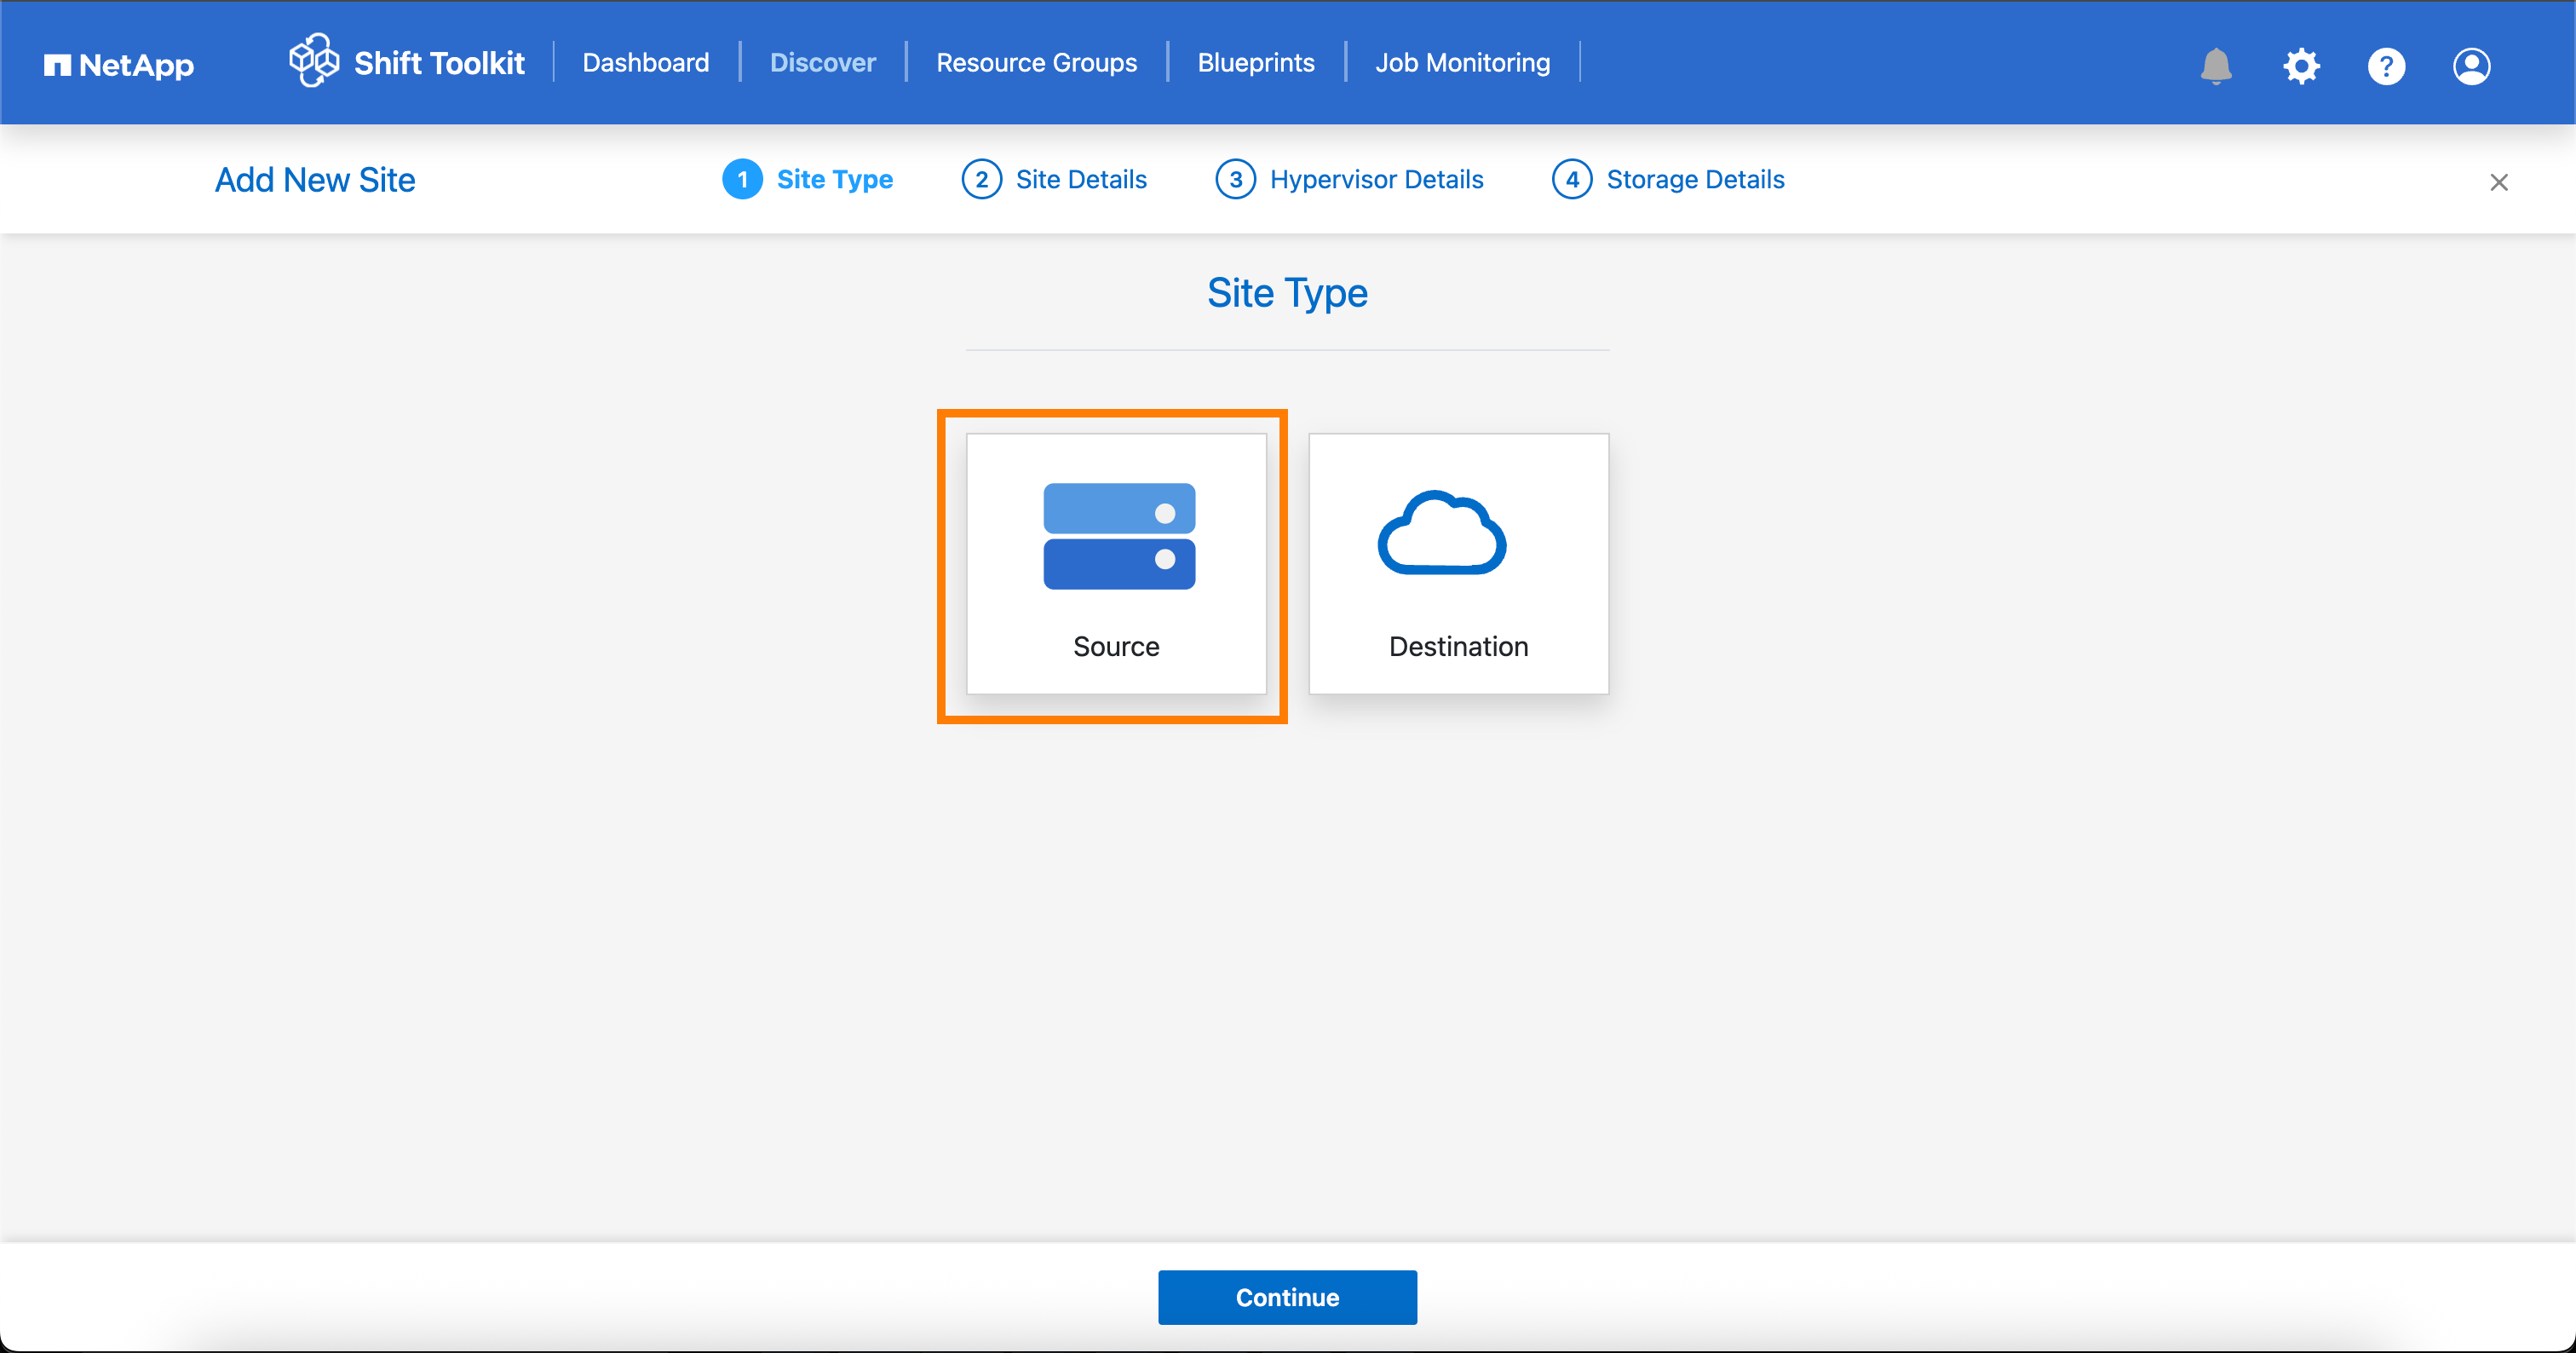Click the Source label text
Screen dimensions: 2576x1353
(x=1116, y=646)
